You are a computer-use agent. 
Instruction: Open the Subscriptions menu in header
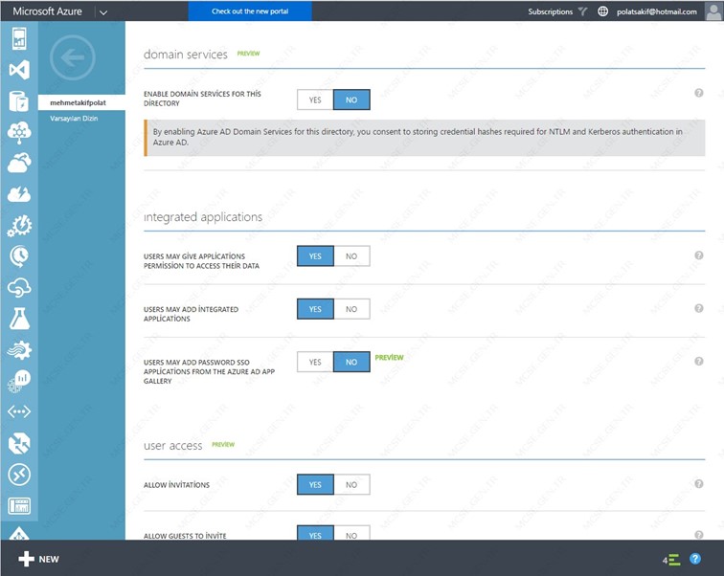click(550, 11)
